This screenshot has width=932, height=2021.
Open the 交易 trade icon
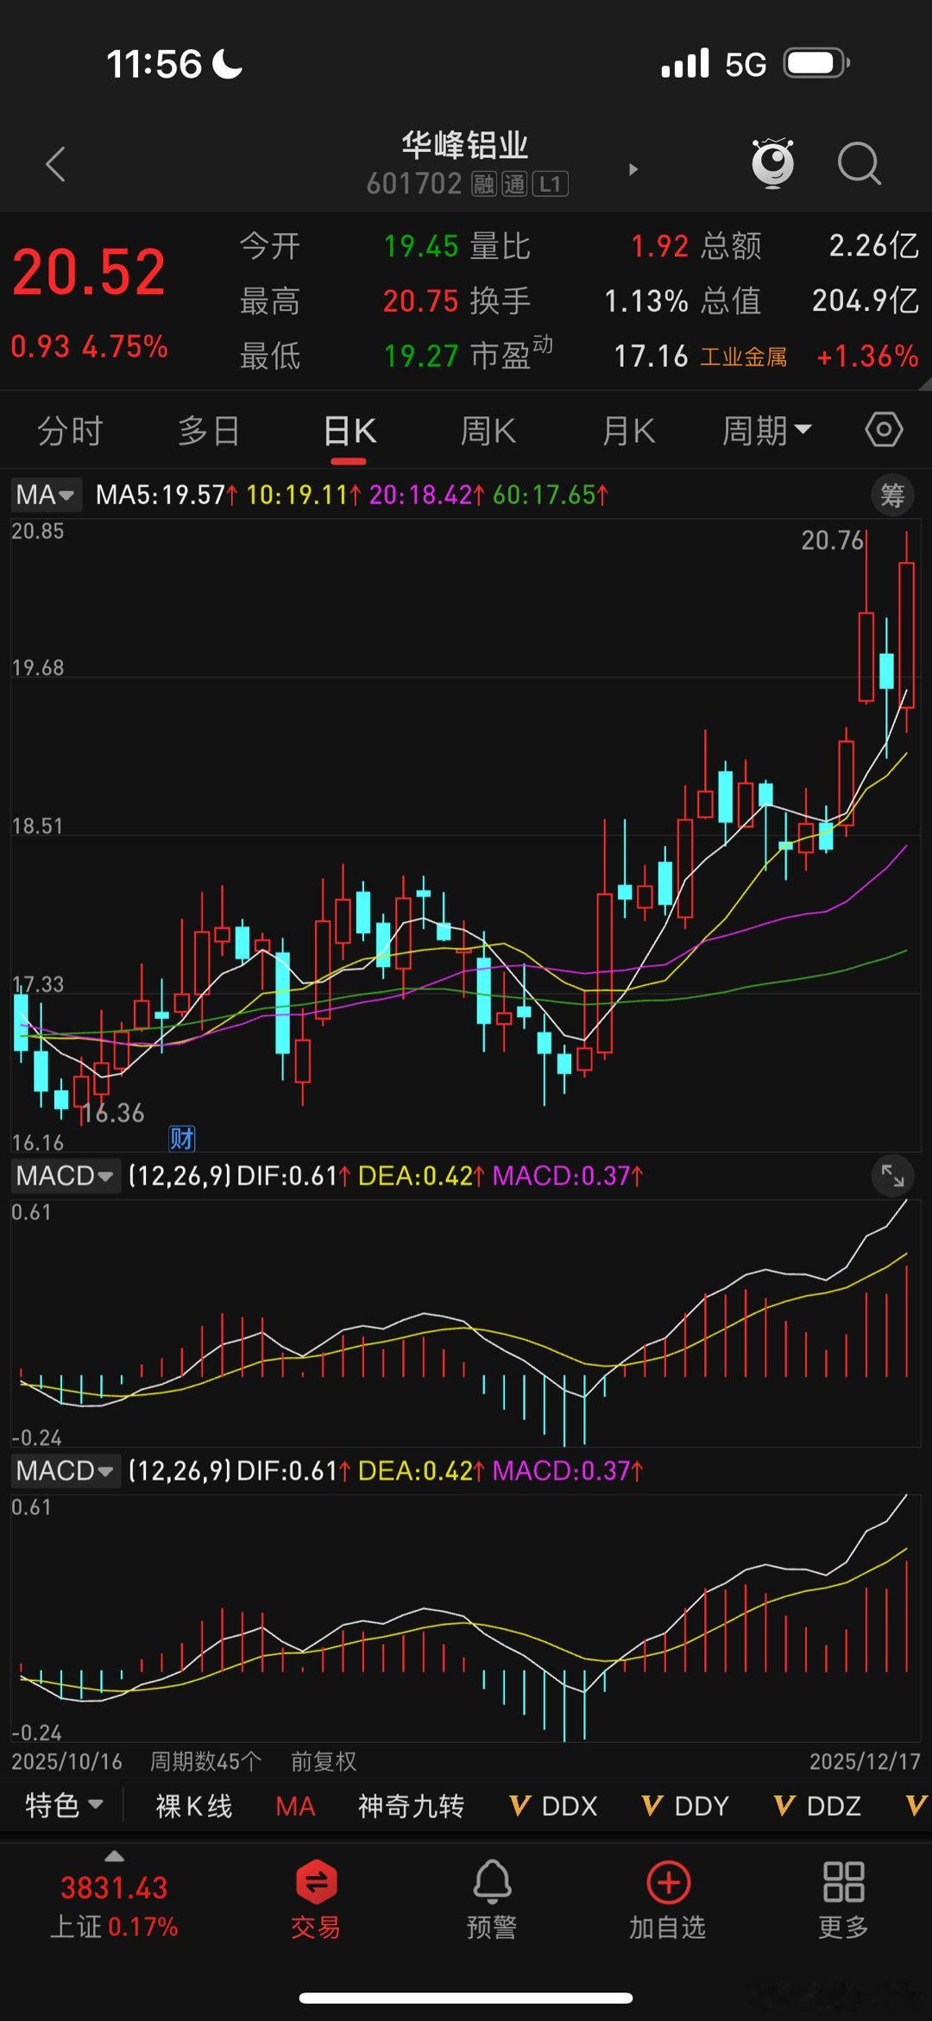(x=316, y=1901)
